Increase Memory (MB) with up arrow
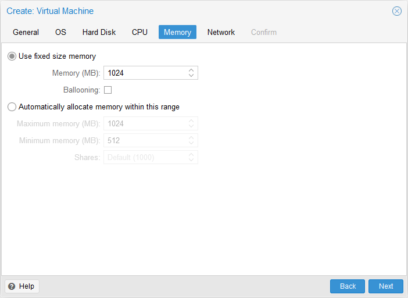This screenshot has height=298, width=408. [x=191, y=70]
